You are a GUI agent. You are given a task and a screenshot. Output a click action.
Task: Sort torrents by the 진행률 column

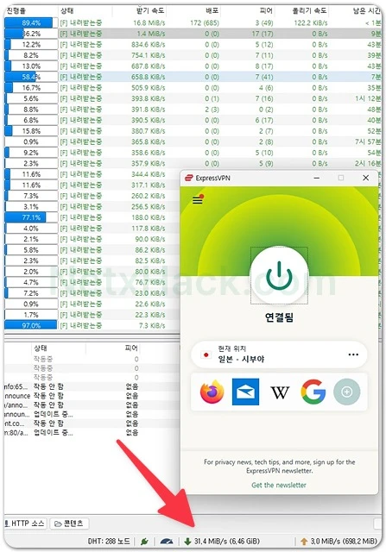tap(31, 11)
